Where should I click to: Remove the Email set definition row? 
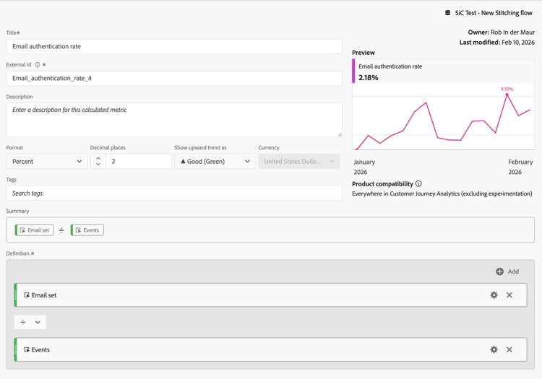pyautogui.click(x=509, y=295)
